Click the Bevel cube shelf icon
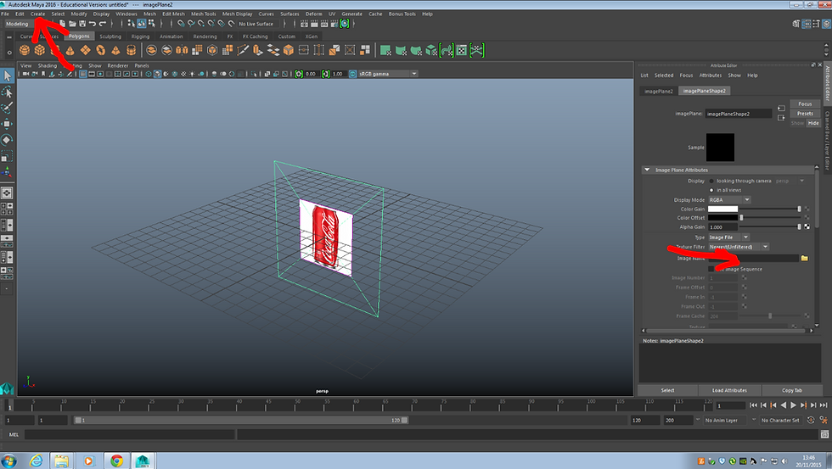 (289, 50)
